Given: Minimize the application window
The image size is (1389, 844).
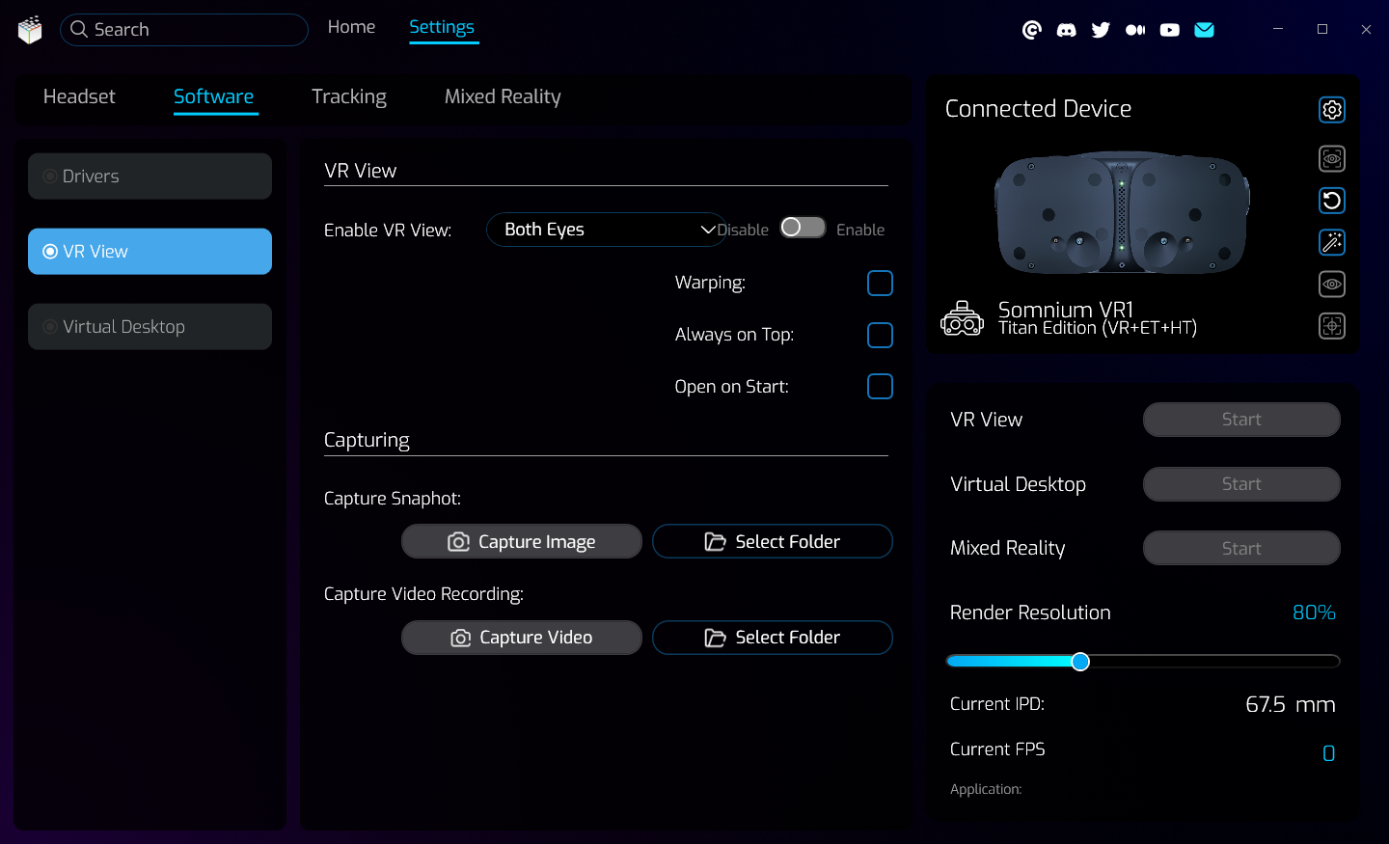Looking at the screenshot, I should click(x=1278, y=29).
